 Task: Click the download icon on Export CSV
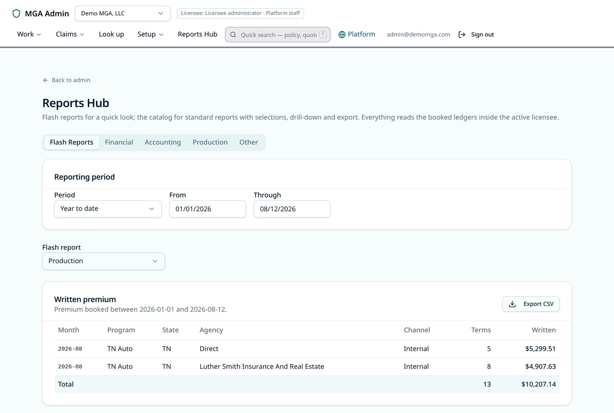point(512,304)
